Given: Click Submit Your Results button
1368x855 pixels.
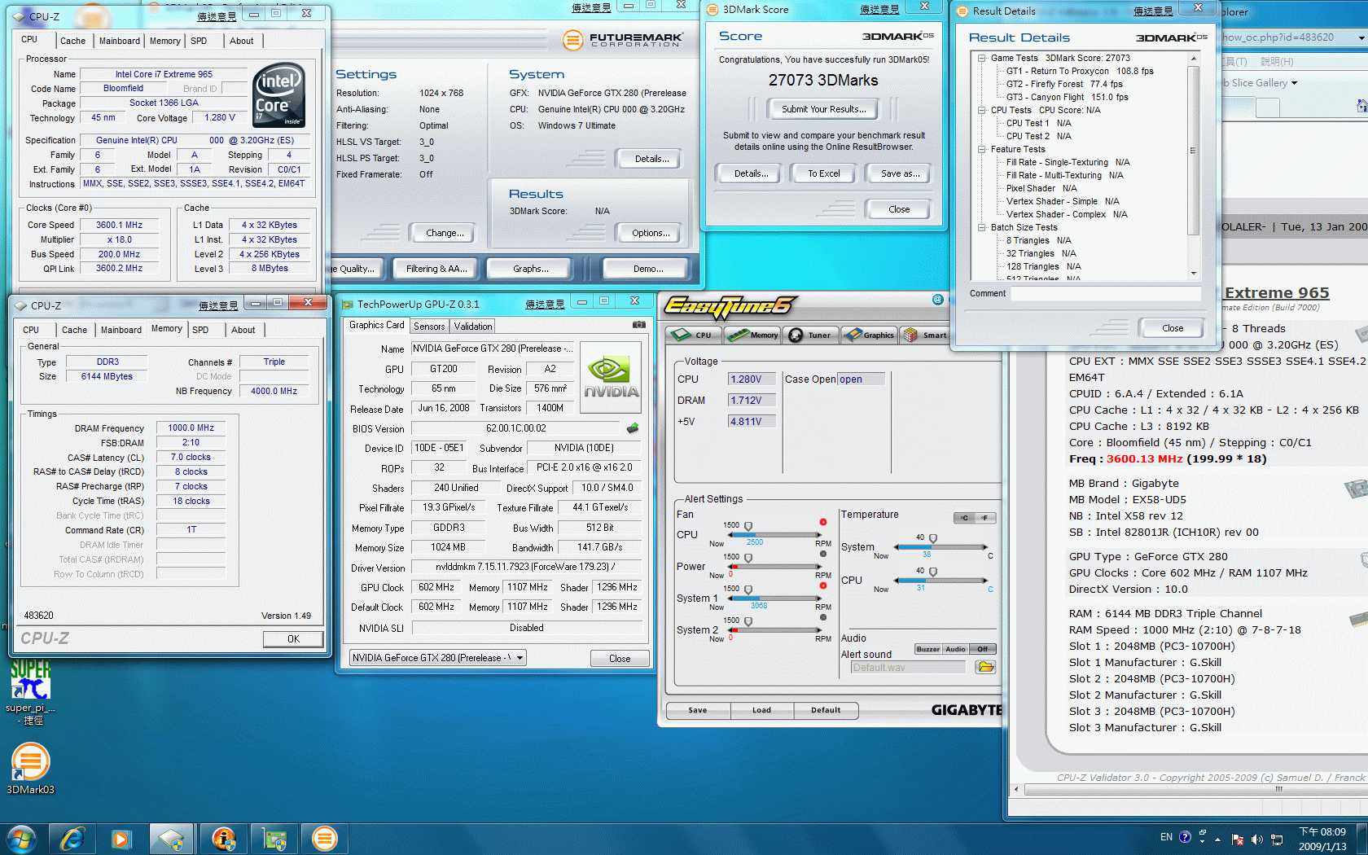Looking at the screenshot, I should [823, 109].
